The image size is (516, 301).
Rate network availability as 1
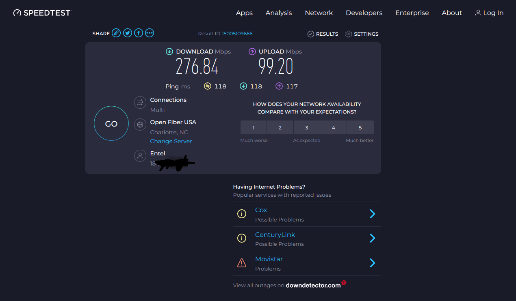pyautogui.click(x=254, y=127)
